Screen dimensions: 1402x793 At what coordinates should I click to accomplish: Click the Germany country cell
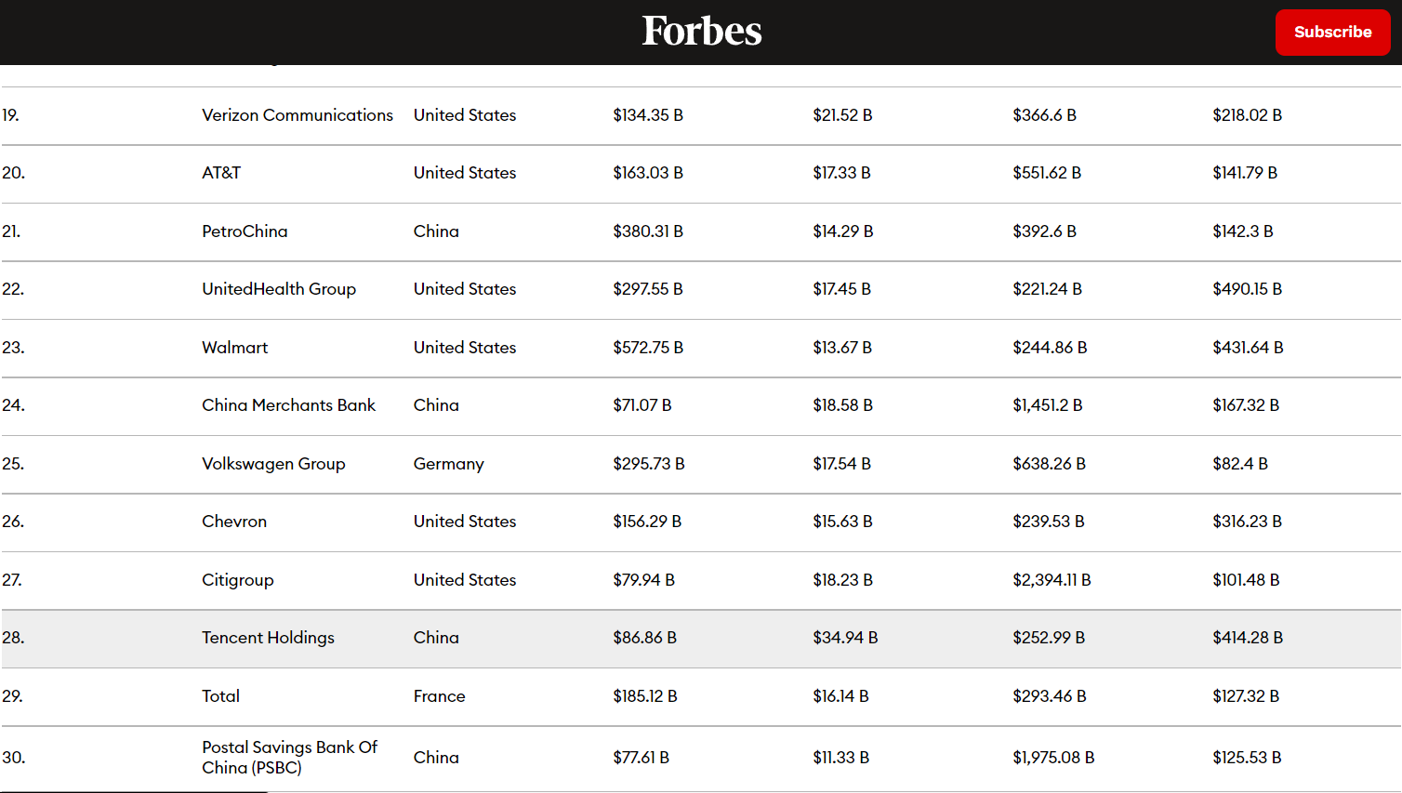pos(448,464)
